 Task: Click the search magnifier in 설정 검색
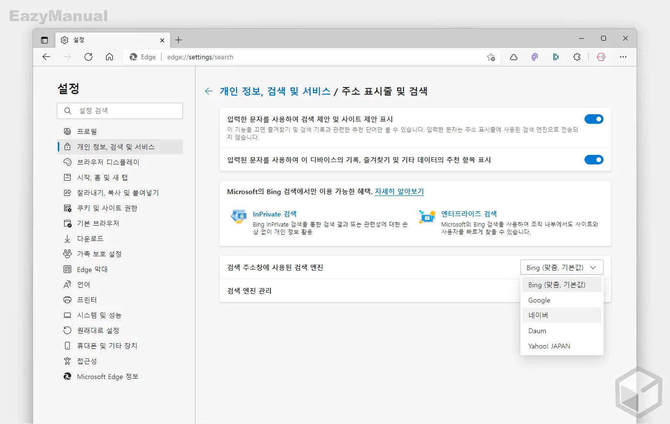coord(68,111)
